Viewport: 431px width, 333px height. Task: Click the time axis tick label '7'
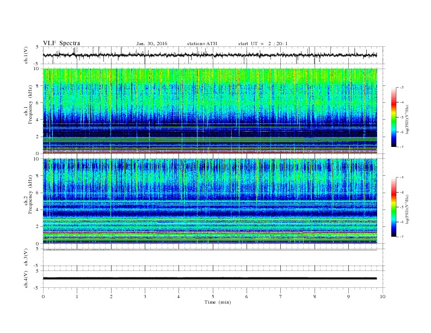(281, 297)
